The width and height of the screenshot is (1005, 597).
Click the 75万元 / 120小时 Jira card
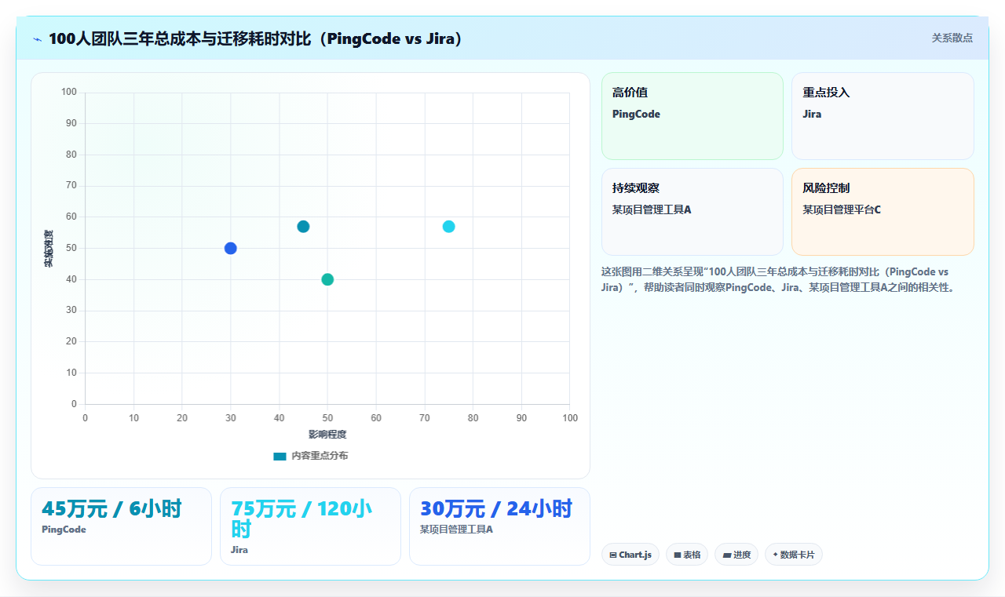click(310, 526)
